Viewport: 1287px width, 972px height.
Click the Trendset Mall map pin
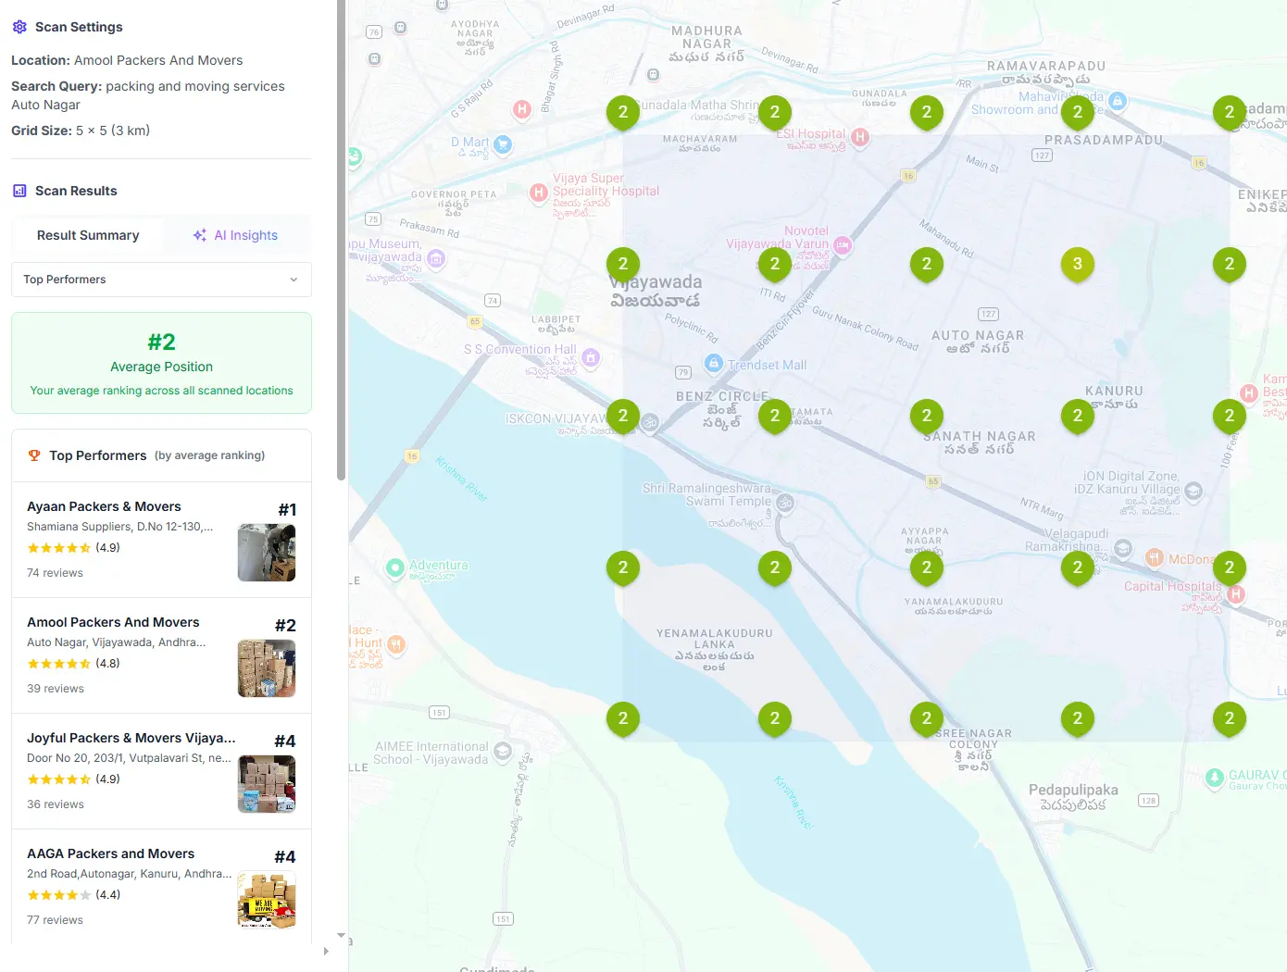tap(714, 364)
